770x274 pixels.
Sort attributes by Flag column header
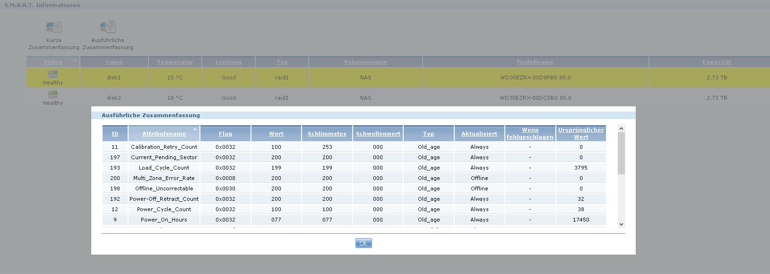point(225,134)
